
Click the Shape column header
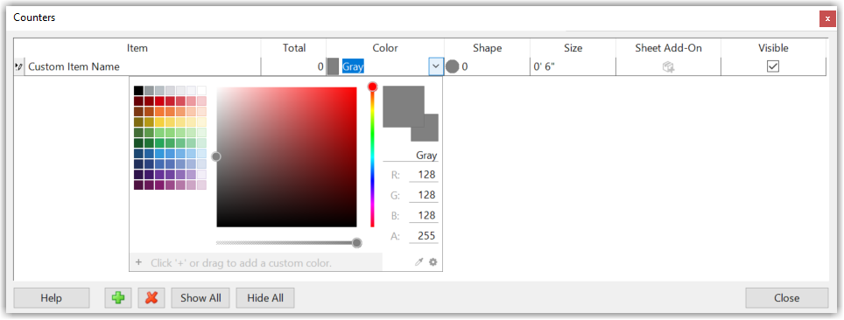coord(487,48)
